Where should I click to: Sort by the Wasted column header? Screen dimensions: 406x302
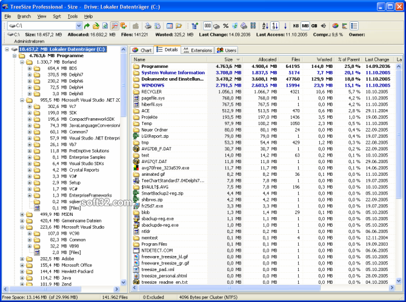click(318, 59)
